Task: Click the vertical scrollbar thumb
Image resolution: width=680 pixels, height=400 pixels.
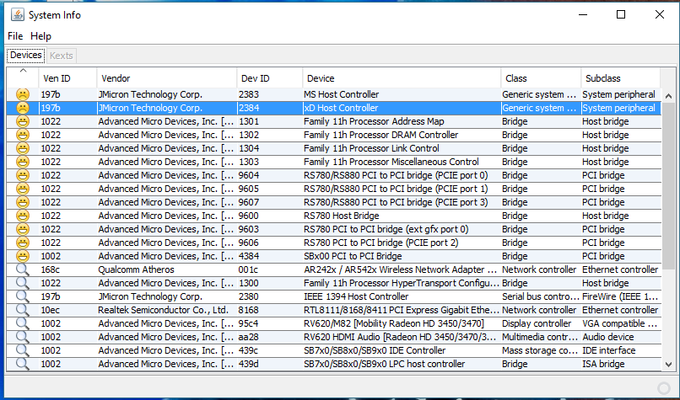Action: click(668, 186)
